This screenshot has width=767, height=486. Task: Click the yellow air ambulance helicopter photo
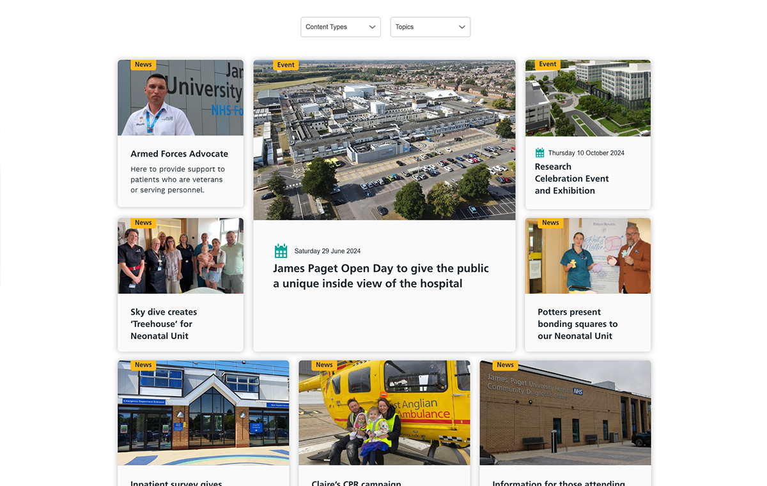(384, 413)
